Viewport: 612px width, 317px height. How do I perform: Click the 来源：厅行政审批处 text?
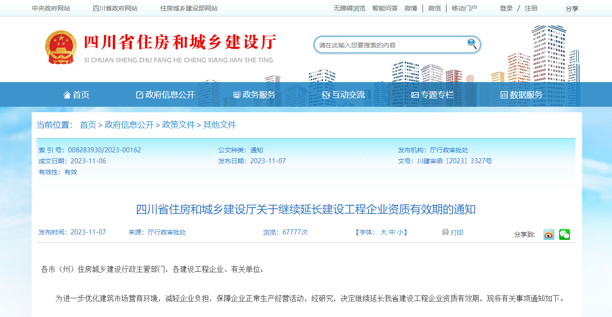click(157, 232)
